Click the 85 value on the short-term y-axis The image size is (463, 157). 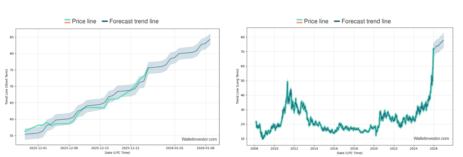[12, 37]
